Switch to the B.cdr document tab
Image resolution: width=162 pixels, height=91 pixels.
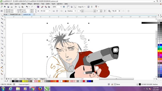point(6,15)
